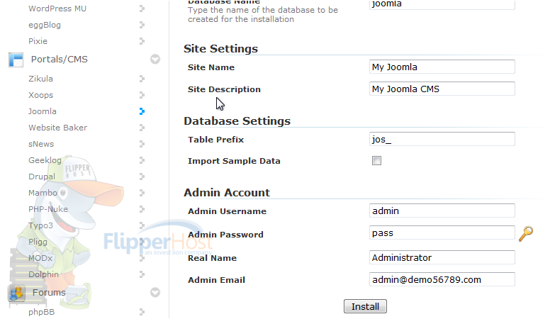
Task: Select Zikula in the sidebar
Action: [x=40, y=79]
